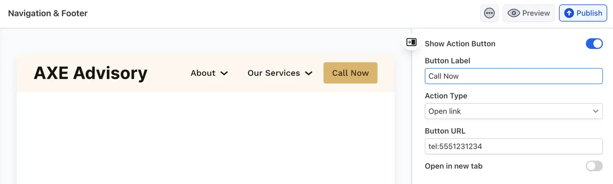Expand the About navigation menu

coord(203,73)
